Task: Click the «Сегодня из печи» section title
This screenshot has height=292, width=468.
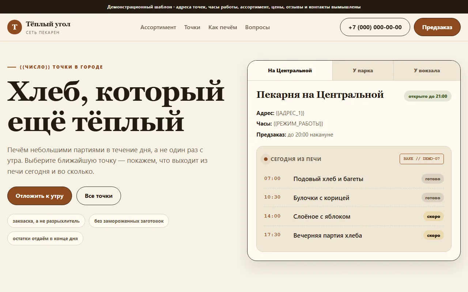Action: 296,159
